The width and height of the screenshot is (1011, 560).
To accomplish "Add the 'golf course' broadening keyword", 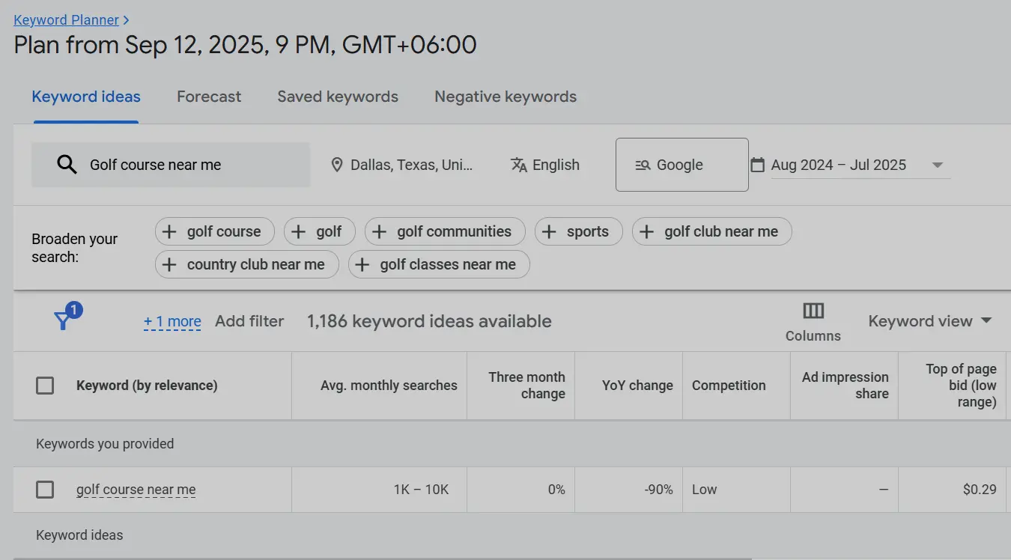I will (x=214, y=231).
